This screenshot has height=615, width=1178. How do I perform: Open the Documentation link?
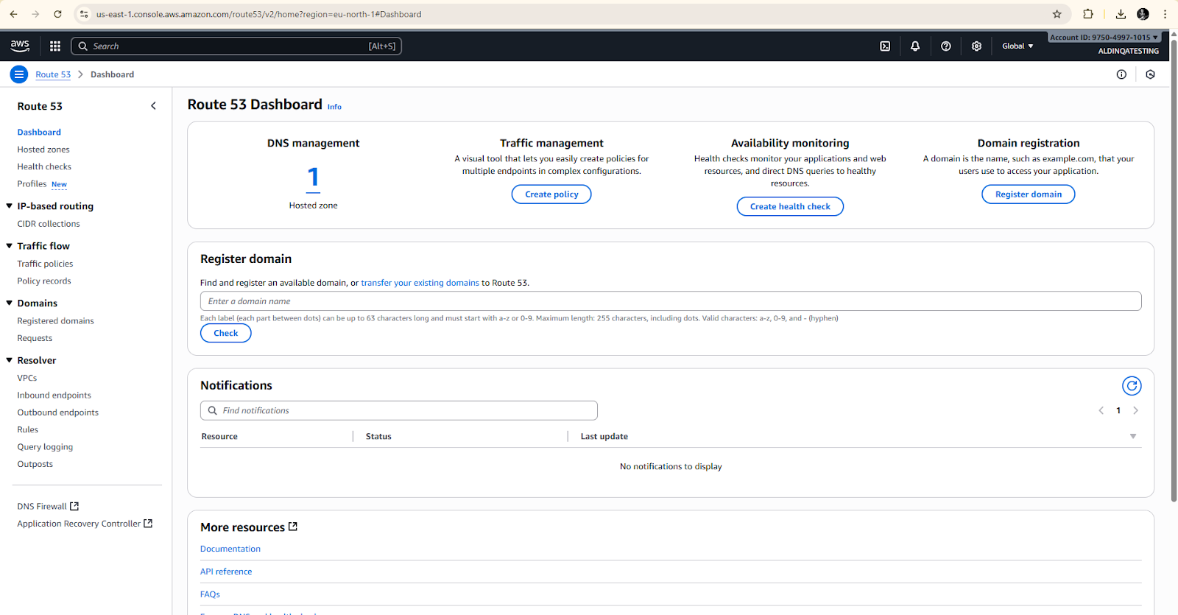[230, 549]
